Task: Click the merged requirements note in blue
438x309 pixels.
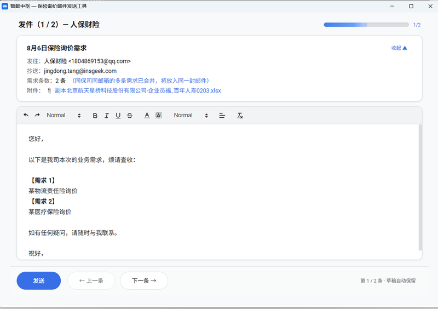Action: (141, 81)
